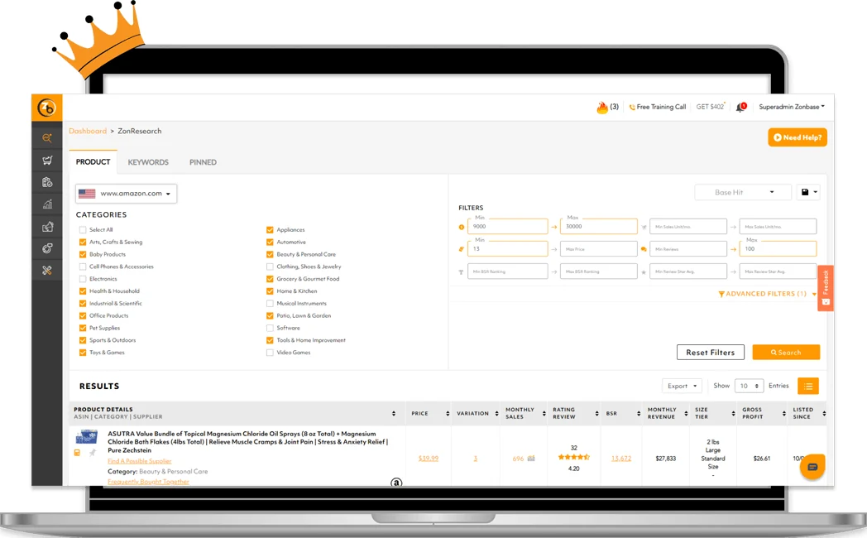Uncheck the Toys & Games category
The image size is (867, 538).
point(83,353)
